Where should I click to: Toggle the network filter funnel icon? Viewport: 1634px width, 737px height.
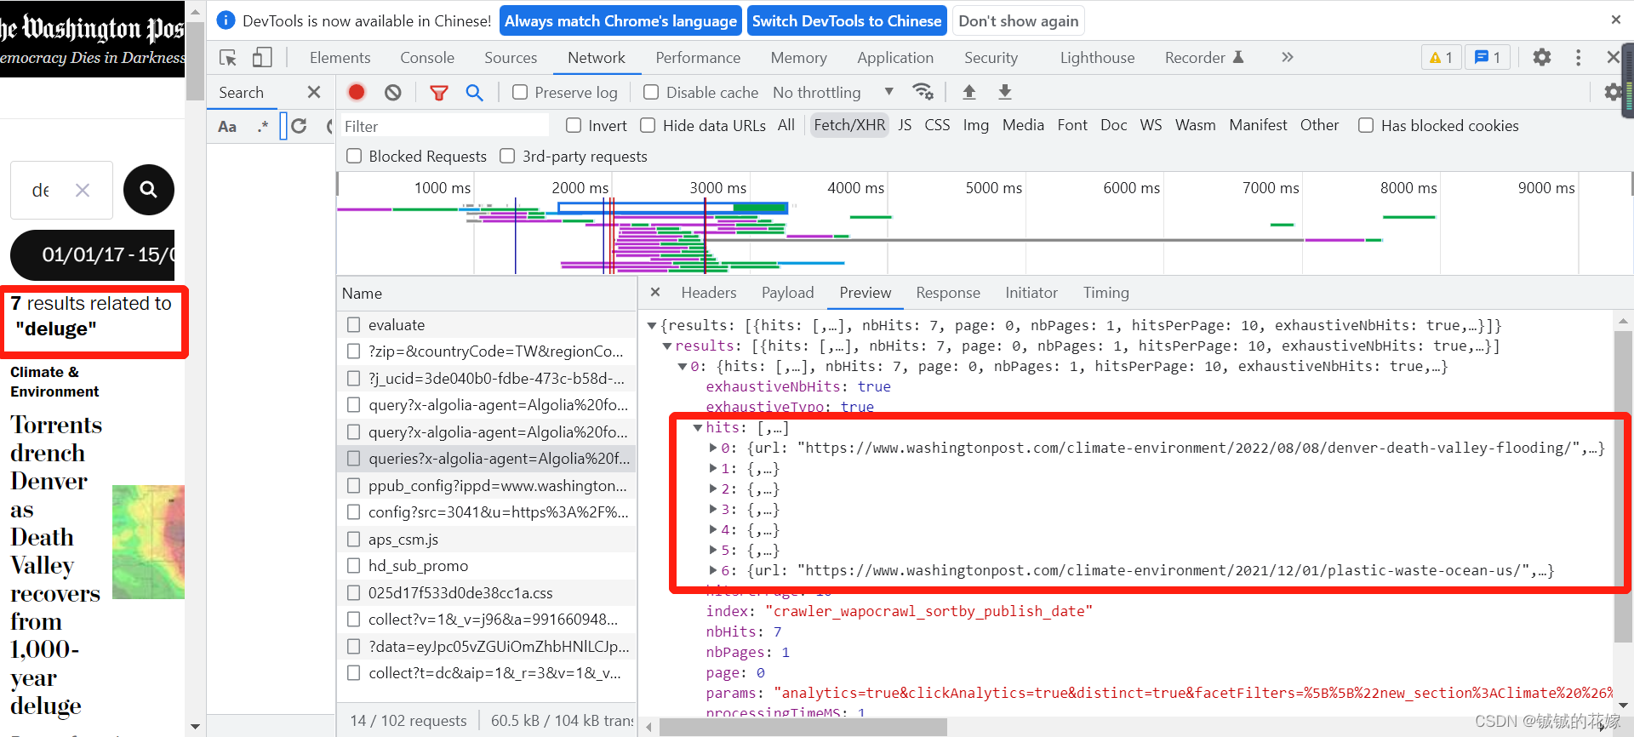tap(439, 92)
